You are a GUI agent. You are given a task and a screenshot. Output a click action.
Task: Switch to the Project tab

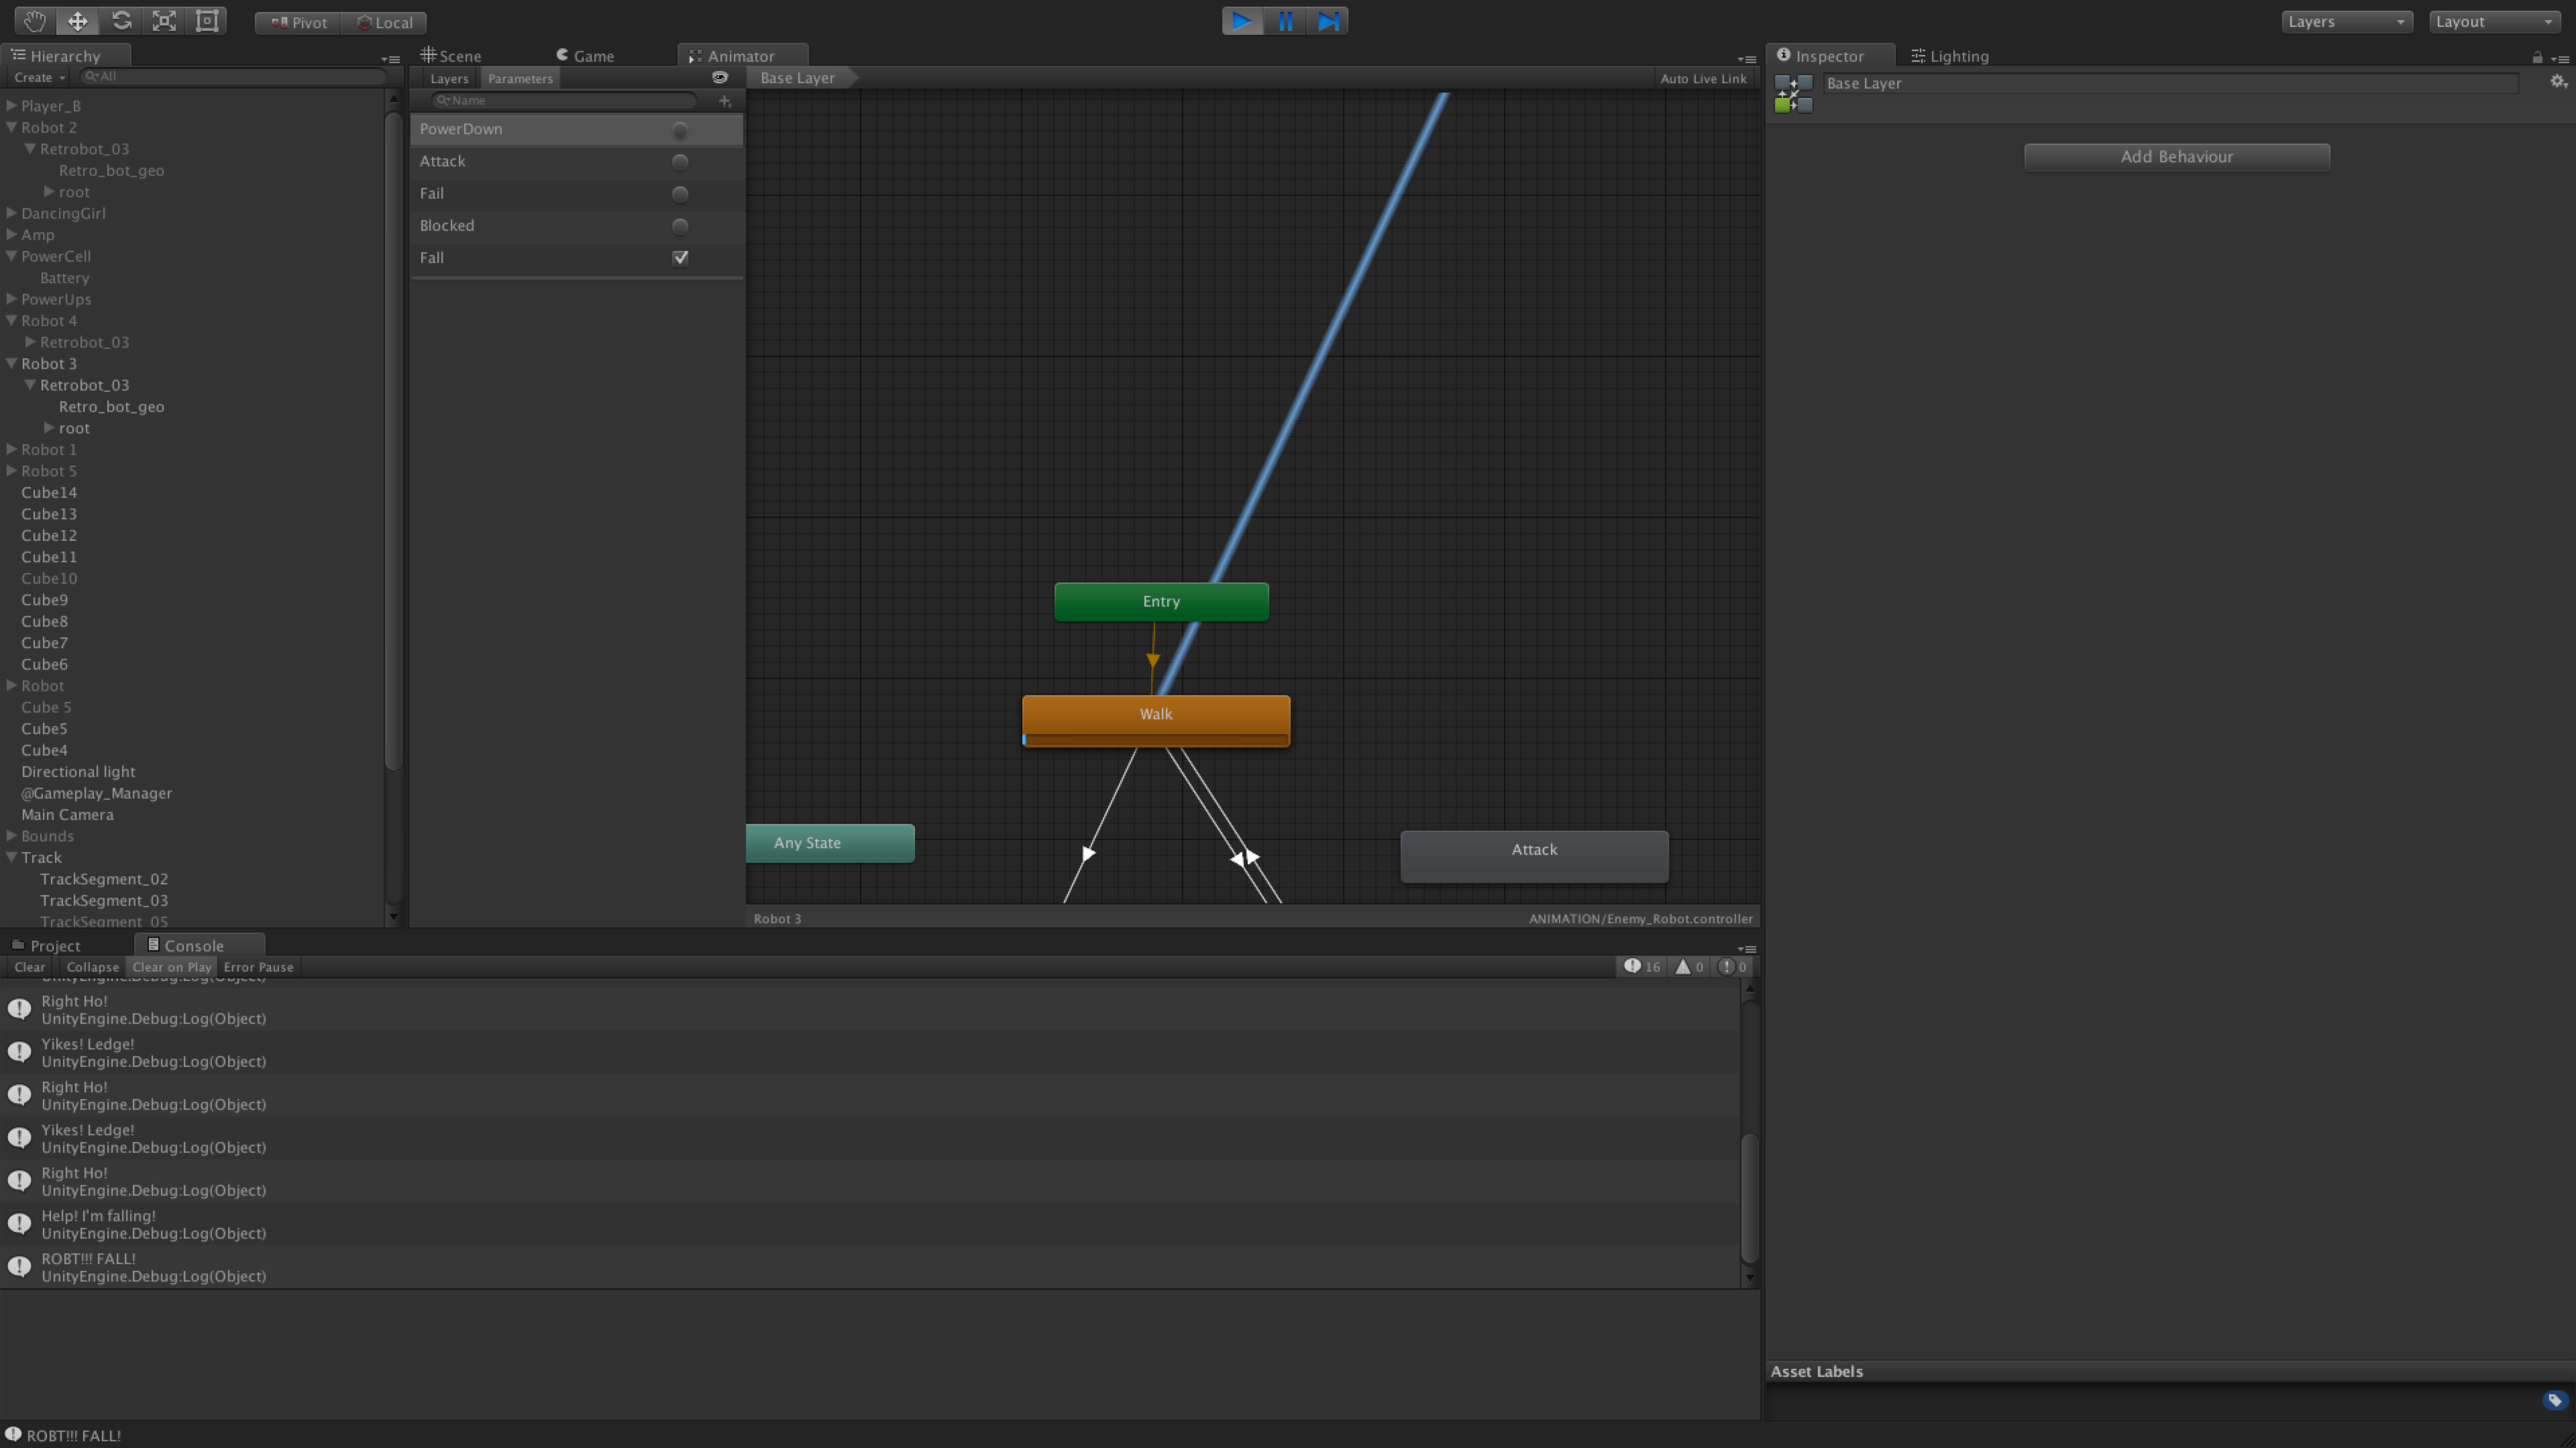(x=53, y=945)
